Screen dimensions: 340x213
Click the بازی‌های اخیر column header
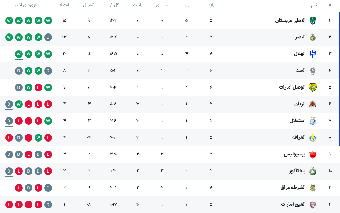(x=26, y=5)
